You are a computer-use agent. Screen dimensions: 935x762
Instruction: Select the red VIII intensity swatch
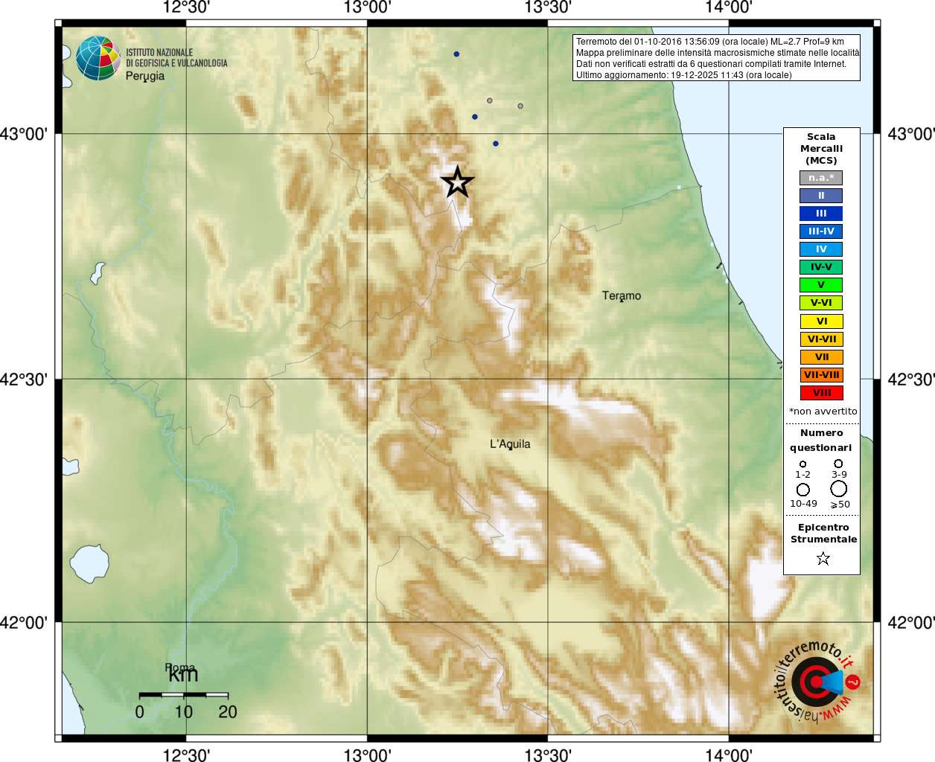click(x=821, y=393)
